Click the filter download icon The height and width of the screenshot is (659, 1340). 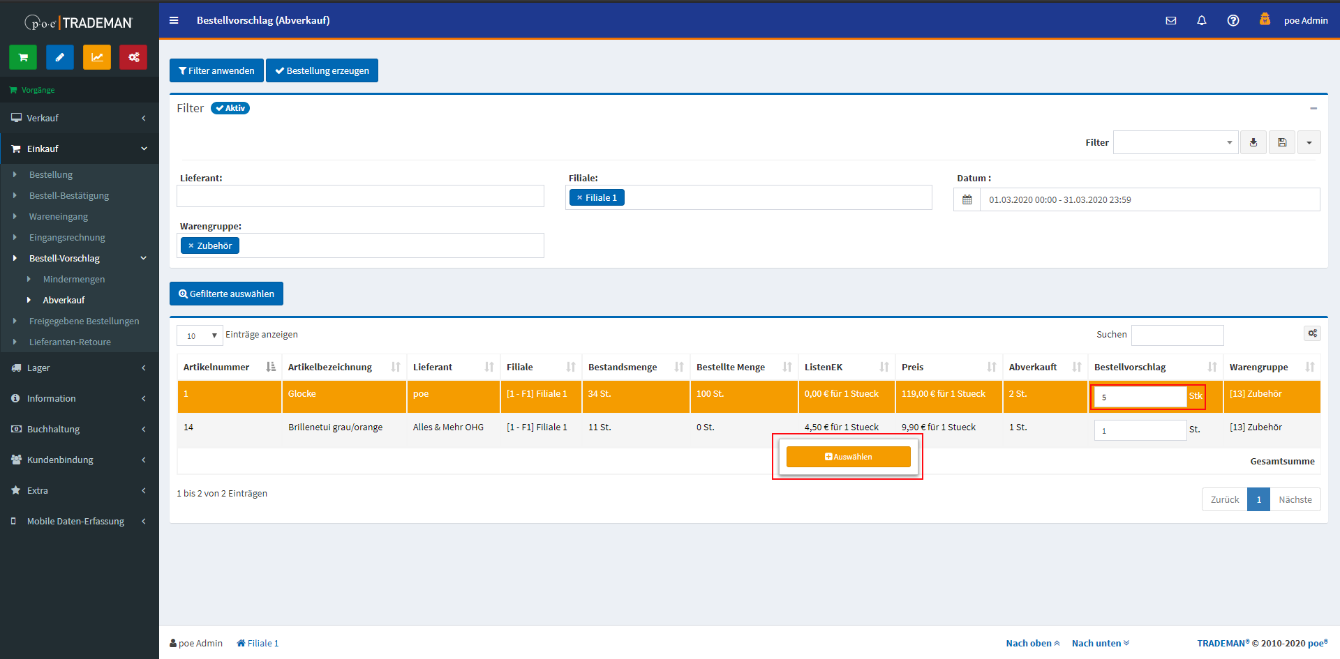tap(1253, 142)
